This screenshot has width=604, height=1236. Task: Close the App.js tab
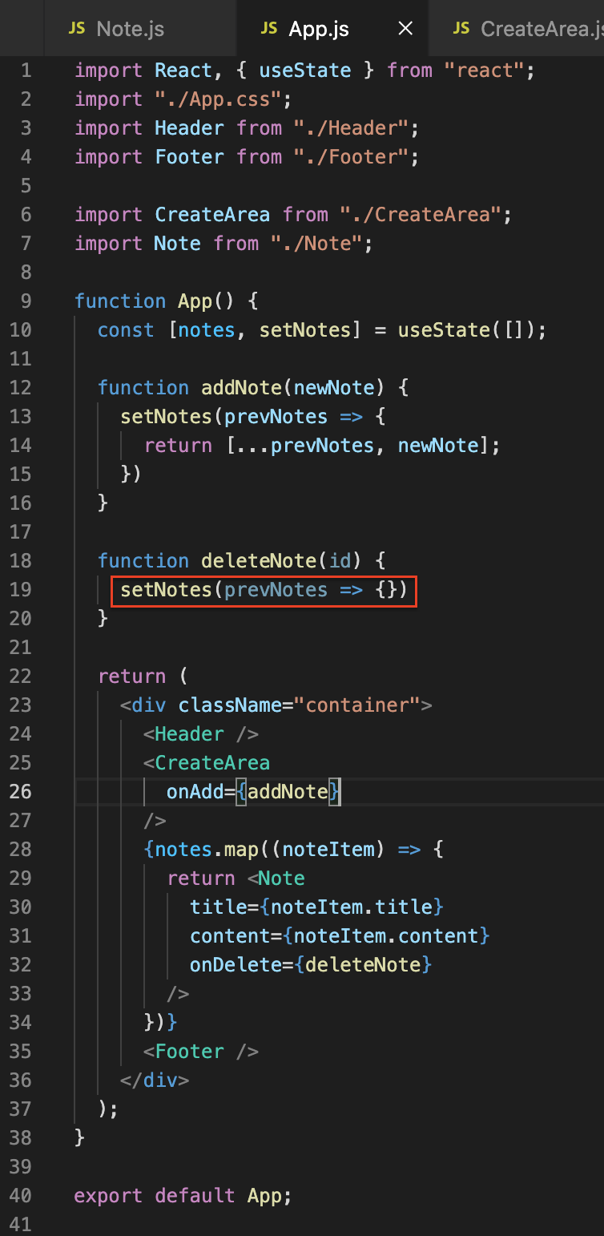406,30
